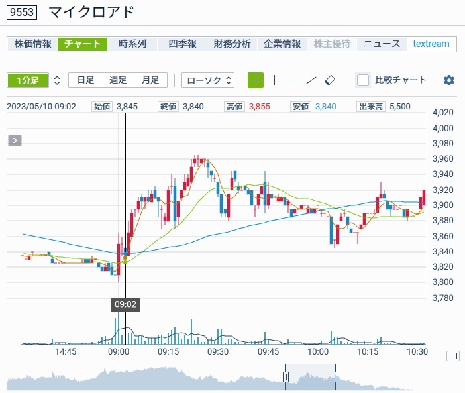Expand the side panel arrow on chart
Screen dimensions: 465x393
(x=15, y=140)
